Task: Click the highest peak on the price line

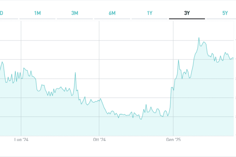Action: pos(199,38)
